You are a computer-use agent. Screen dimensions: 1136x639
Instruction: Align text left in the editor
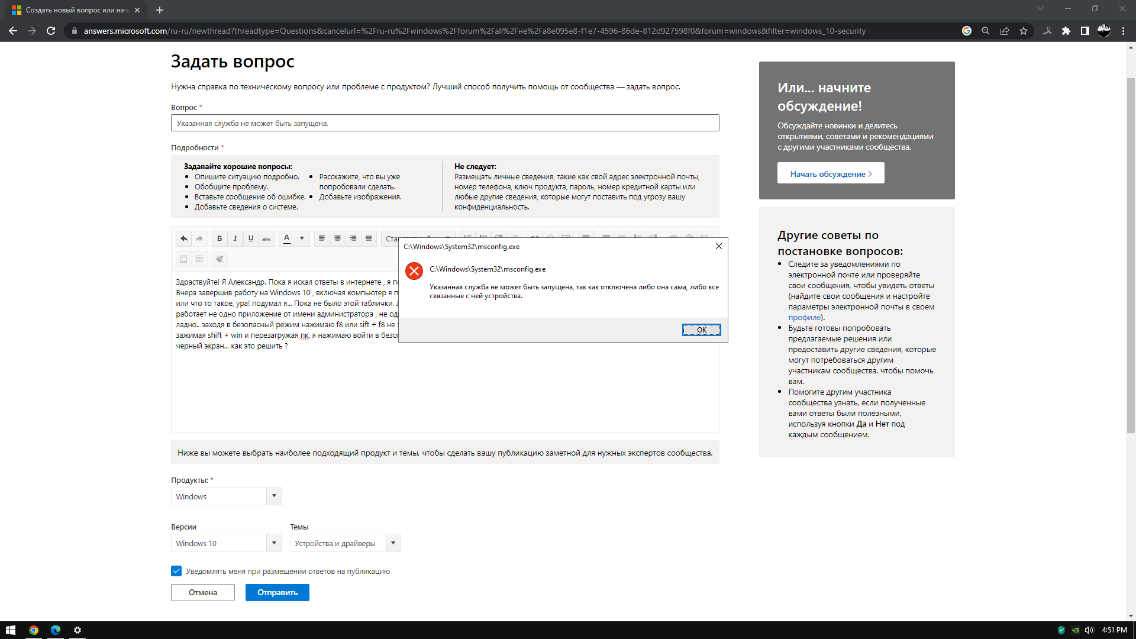322,238
